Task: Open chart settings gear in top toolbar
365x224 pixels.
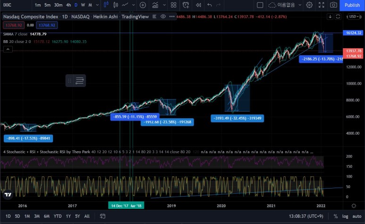Action: [309, 5]
